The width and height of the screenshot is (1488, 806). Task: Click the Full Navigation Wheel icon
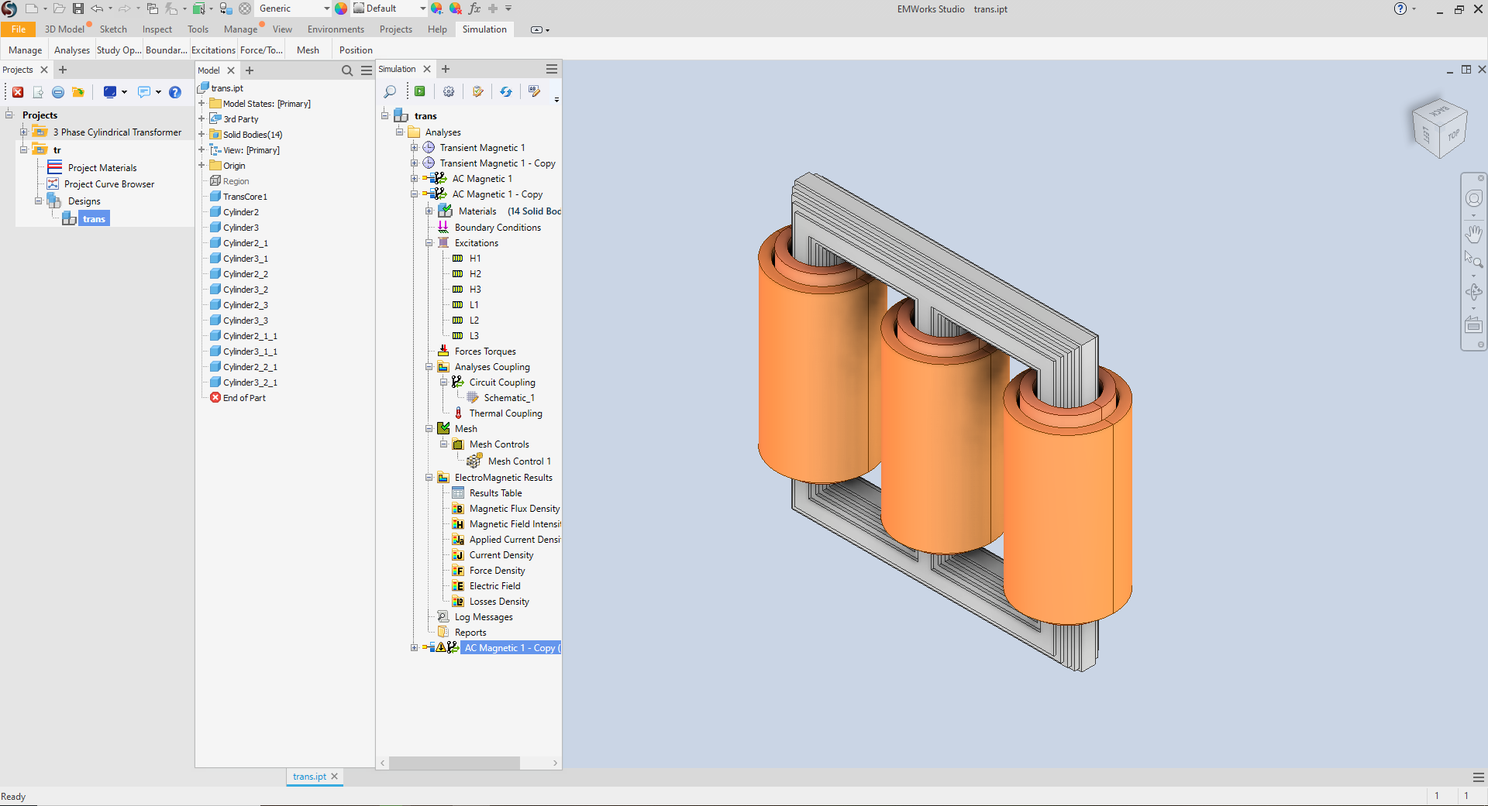(1474, 199)
